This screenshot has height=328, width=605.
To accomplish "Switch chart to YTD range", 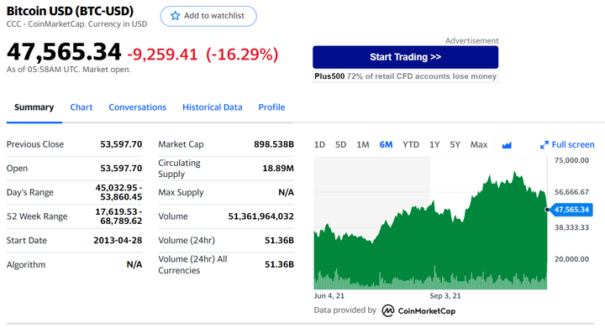I will [x=411, y=145].
